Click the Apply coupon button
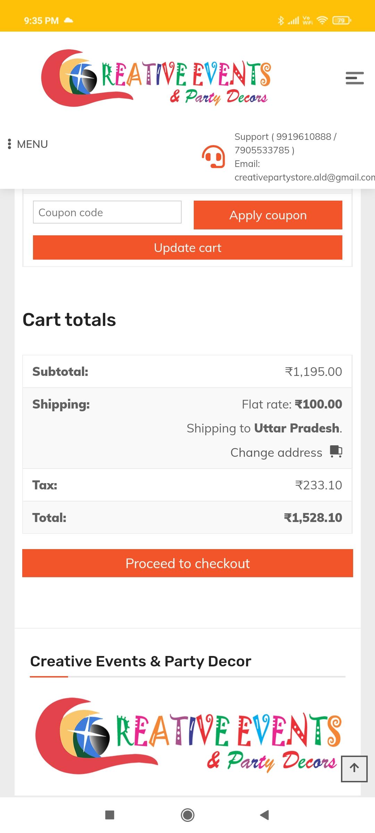375x833 pixels. point(268,215)
